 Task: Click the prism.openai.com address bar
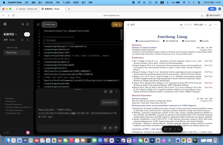click(111, 15)
